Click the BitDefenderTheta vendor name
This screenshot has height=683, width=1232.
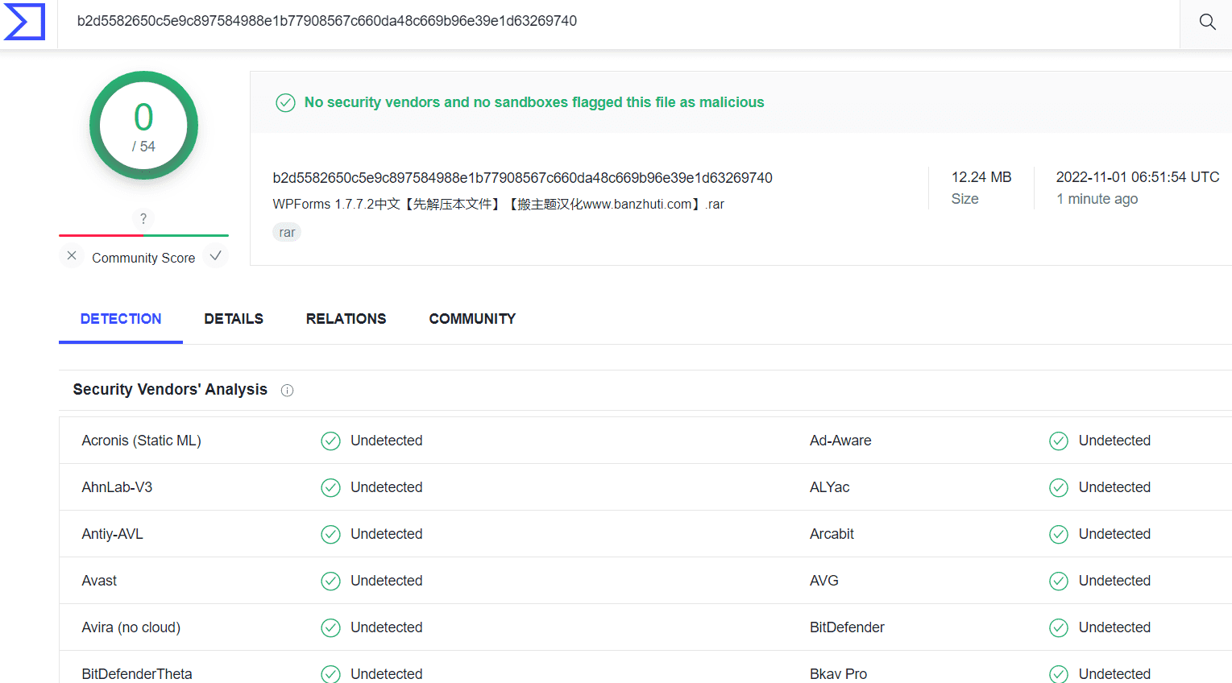(x=137, y=674)
